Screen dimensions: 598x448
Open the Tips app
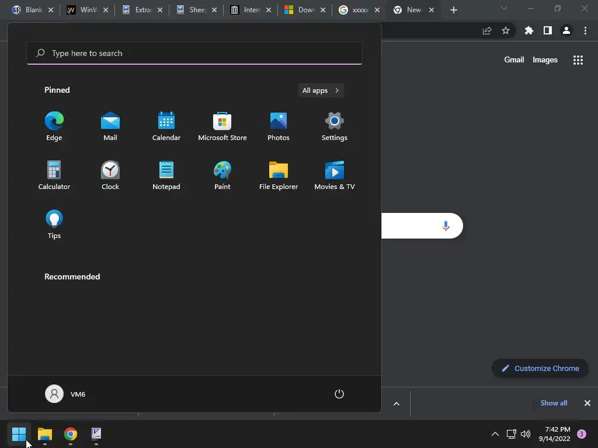click(x=54, y=225)
